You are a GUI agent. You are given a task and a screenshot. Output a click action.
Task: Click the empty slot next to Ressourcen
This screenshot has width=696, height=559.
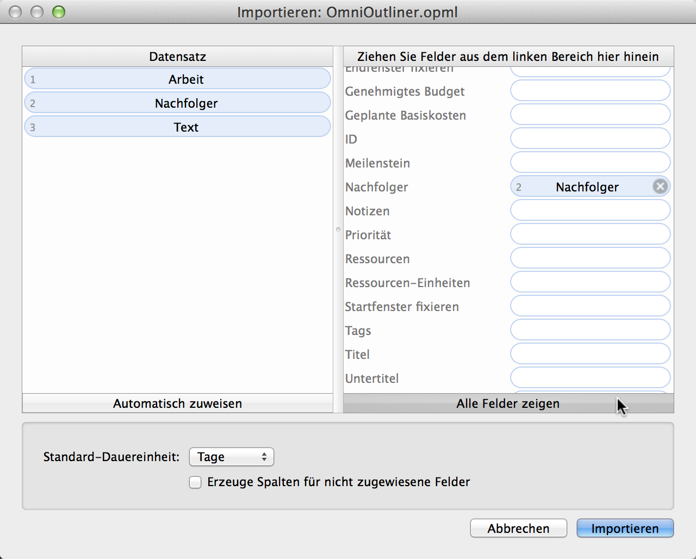591,258
